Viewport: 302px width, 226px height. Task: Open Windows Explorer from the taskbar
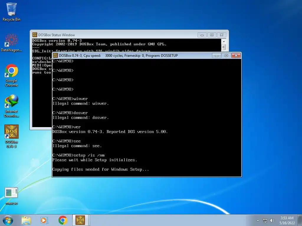26,220
